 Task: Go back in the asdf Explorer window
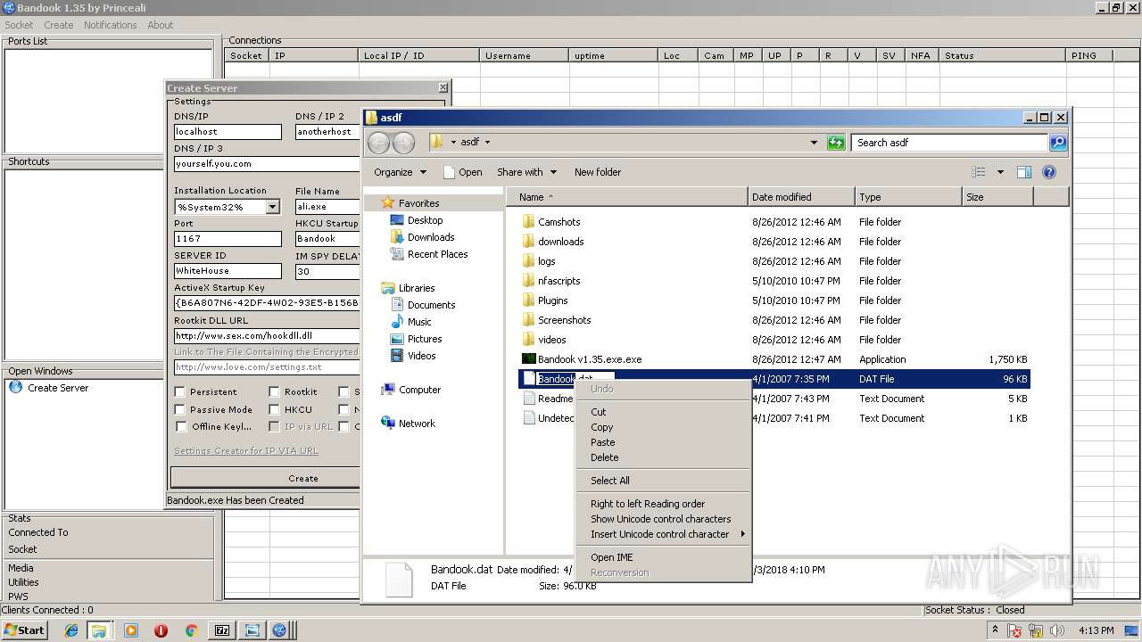(x=378, y=143)
